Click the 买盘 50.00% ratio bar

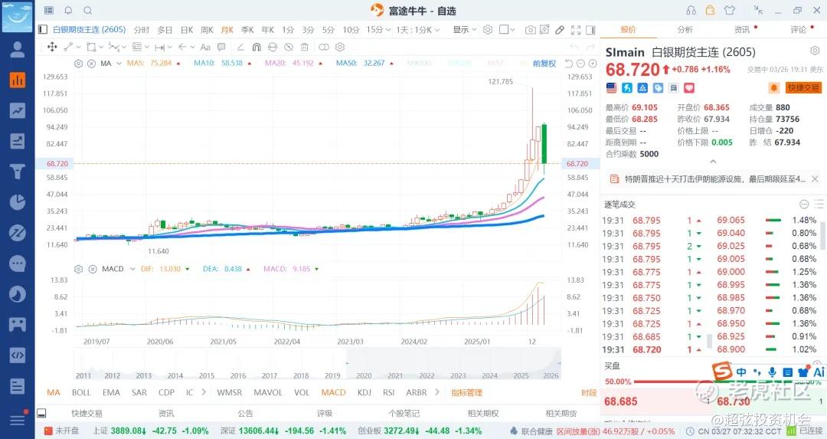[x=713, y=382]
